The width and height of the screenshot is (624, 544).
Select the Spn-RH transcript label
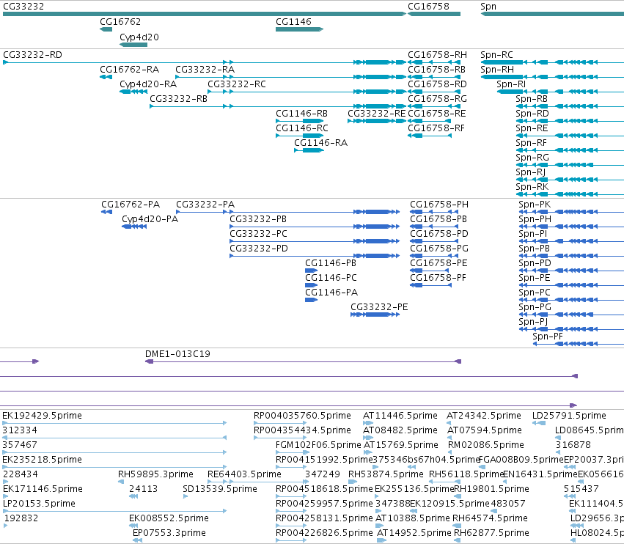[x=497, y=70]
